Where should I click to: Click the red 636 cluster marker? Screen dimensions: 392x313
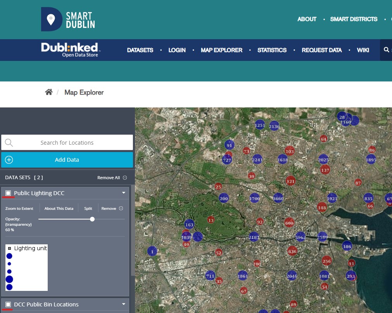coord(292,251)
